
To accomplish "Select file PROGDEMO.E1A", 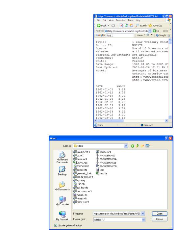I will point(106,159).
